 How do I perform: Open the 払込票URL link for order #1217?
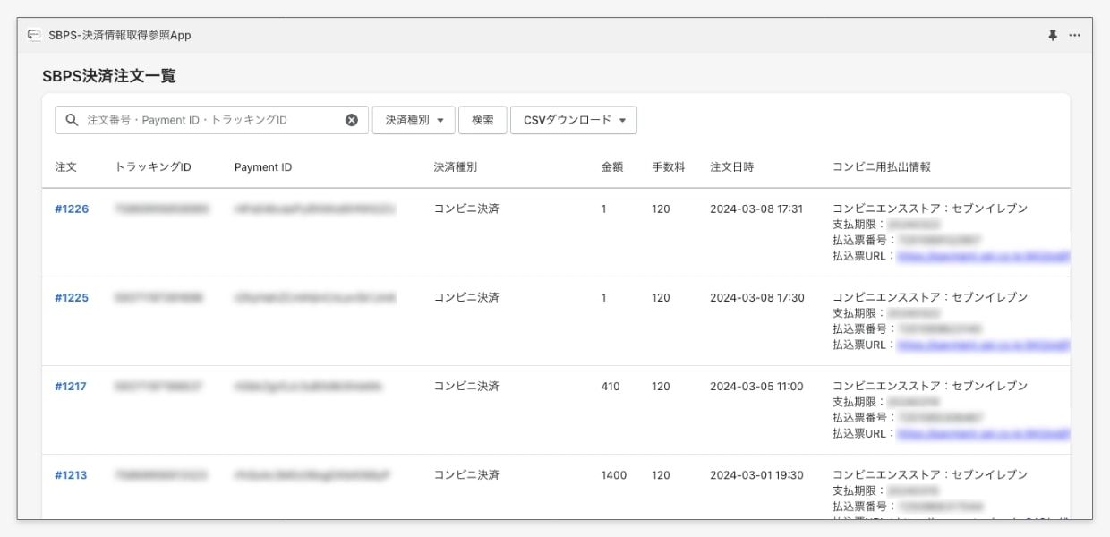pos(983,434)
